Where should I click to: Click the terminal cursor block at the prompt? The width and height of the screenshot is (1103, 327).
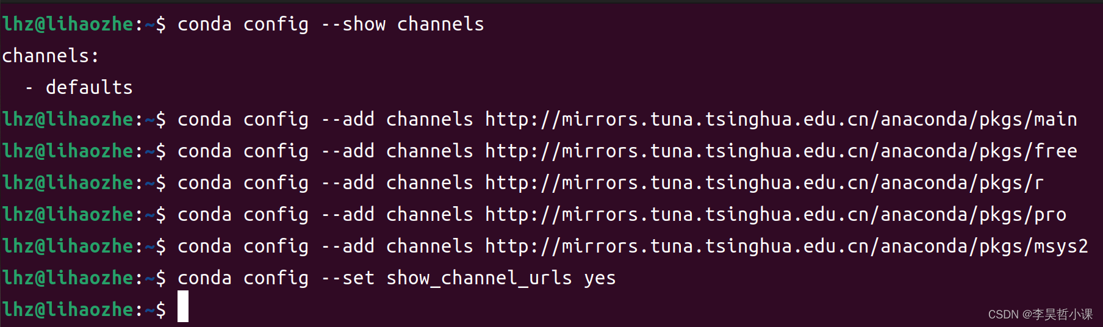183,306
